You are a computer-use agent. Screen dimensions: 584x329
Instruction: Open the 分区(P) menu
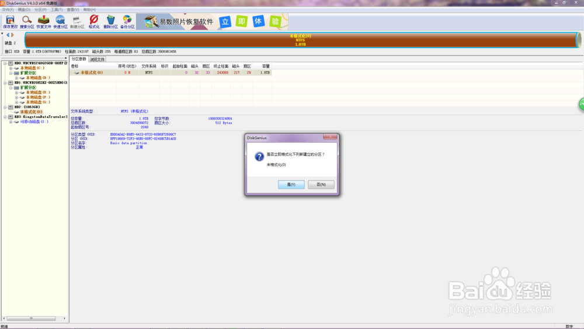pos(41,10)
